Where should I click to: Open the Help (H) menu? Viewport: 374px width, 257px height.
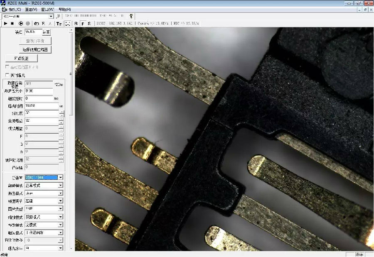coord(65,10)
